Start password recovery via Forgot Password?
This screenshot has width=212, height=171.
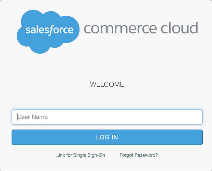pyautogui.click(x=139, y=155)
